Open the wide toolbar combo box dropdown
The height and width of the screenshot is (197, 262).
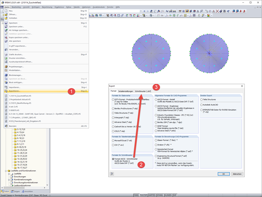pos(141,11)
